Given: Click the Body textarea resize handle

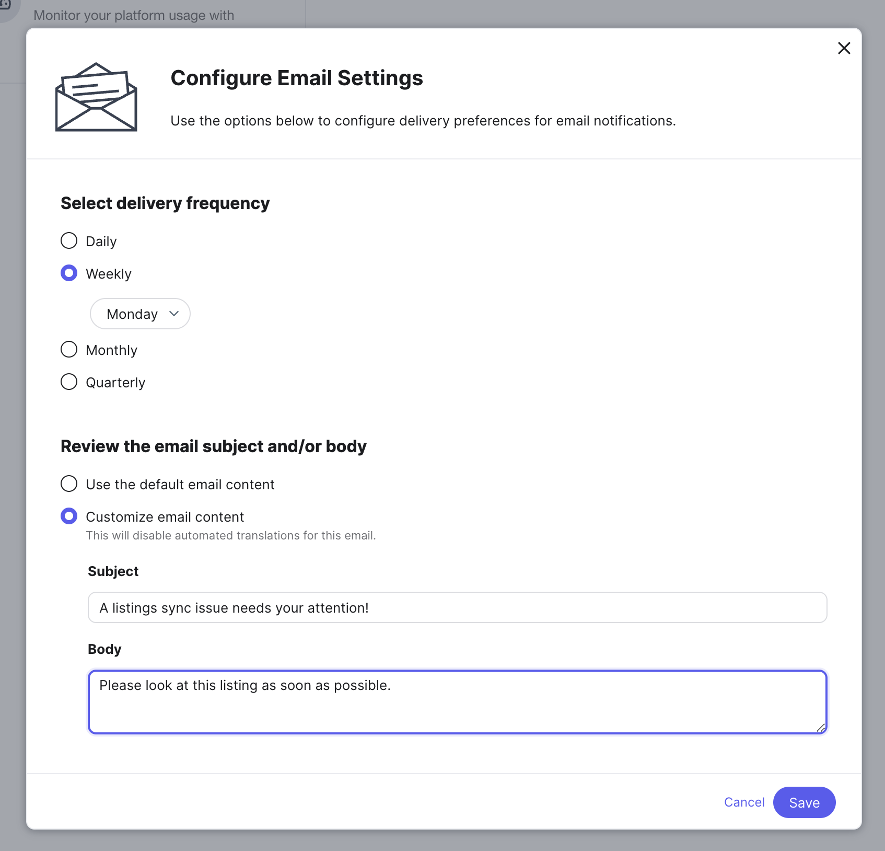Looking at the screenshot, I should [821, 728].
